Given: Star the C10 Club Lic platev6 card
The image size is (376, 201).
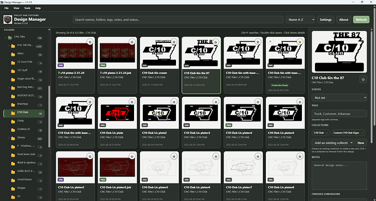Looking at the screenshot, I should pos(216,156).
